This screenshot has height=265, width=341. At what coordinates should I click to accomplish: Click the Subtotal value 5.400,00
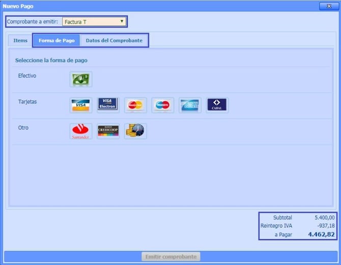tap(325, 218)
